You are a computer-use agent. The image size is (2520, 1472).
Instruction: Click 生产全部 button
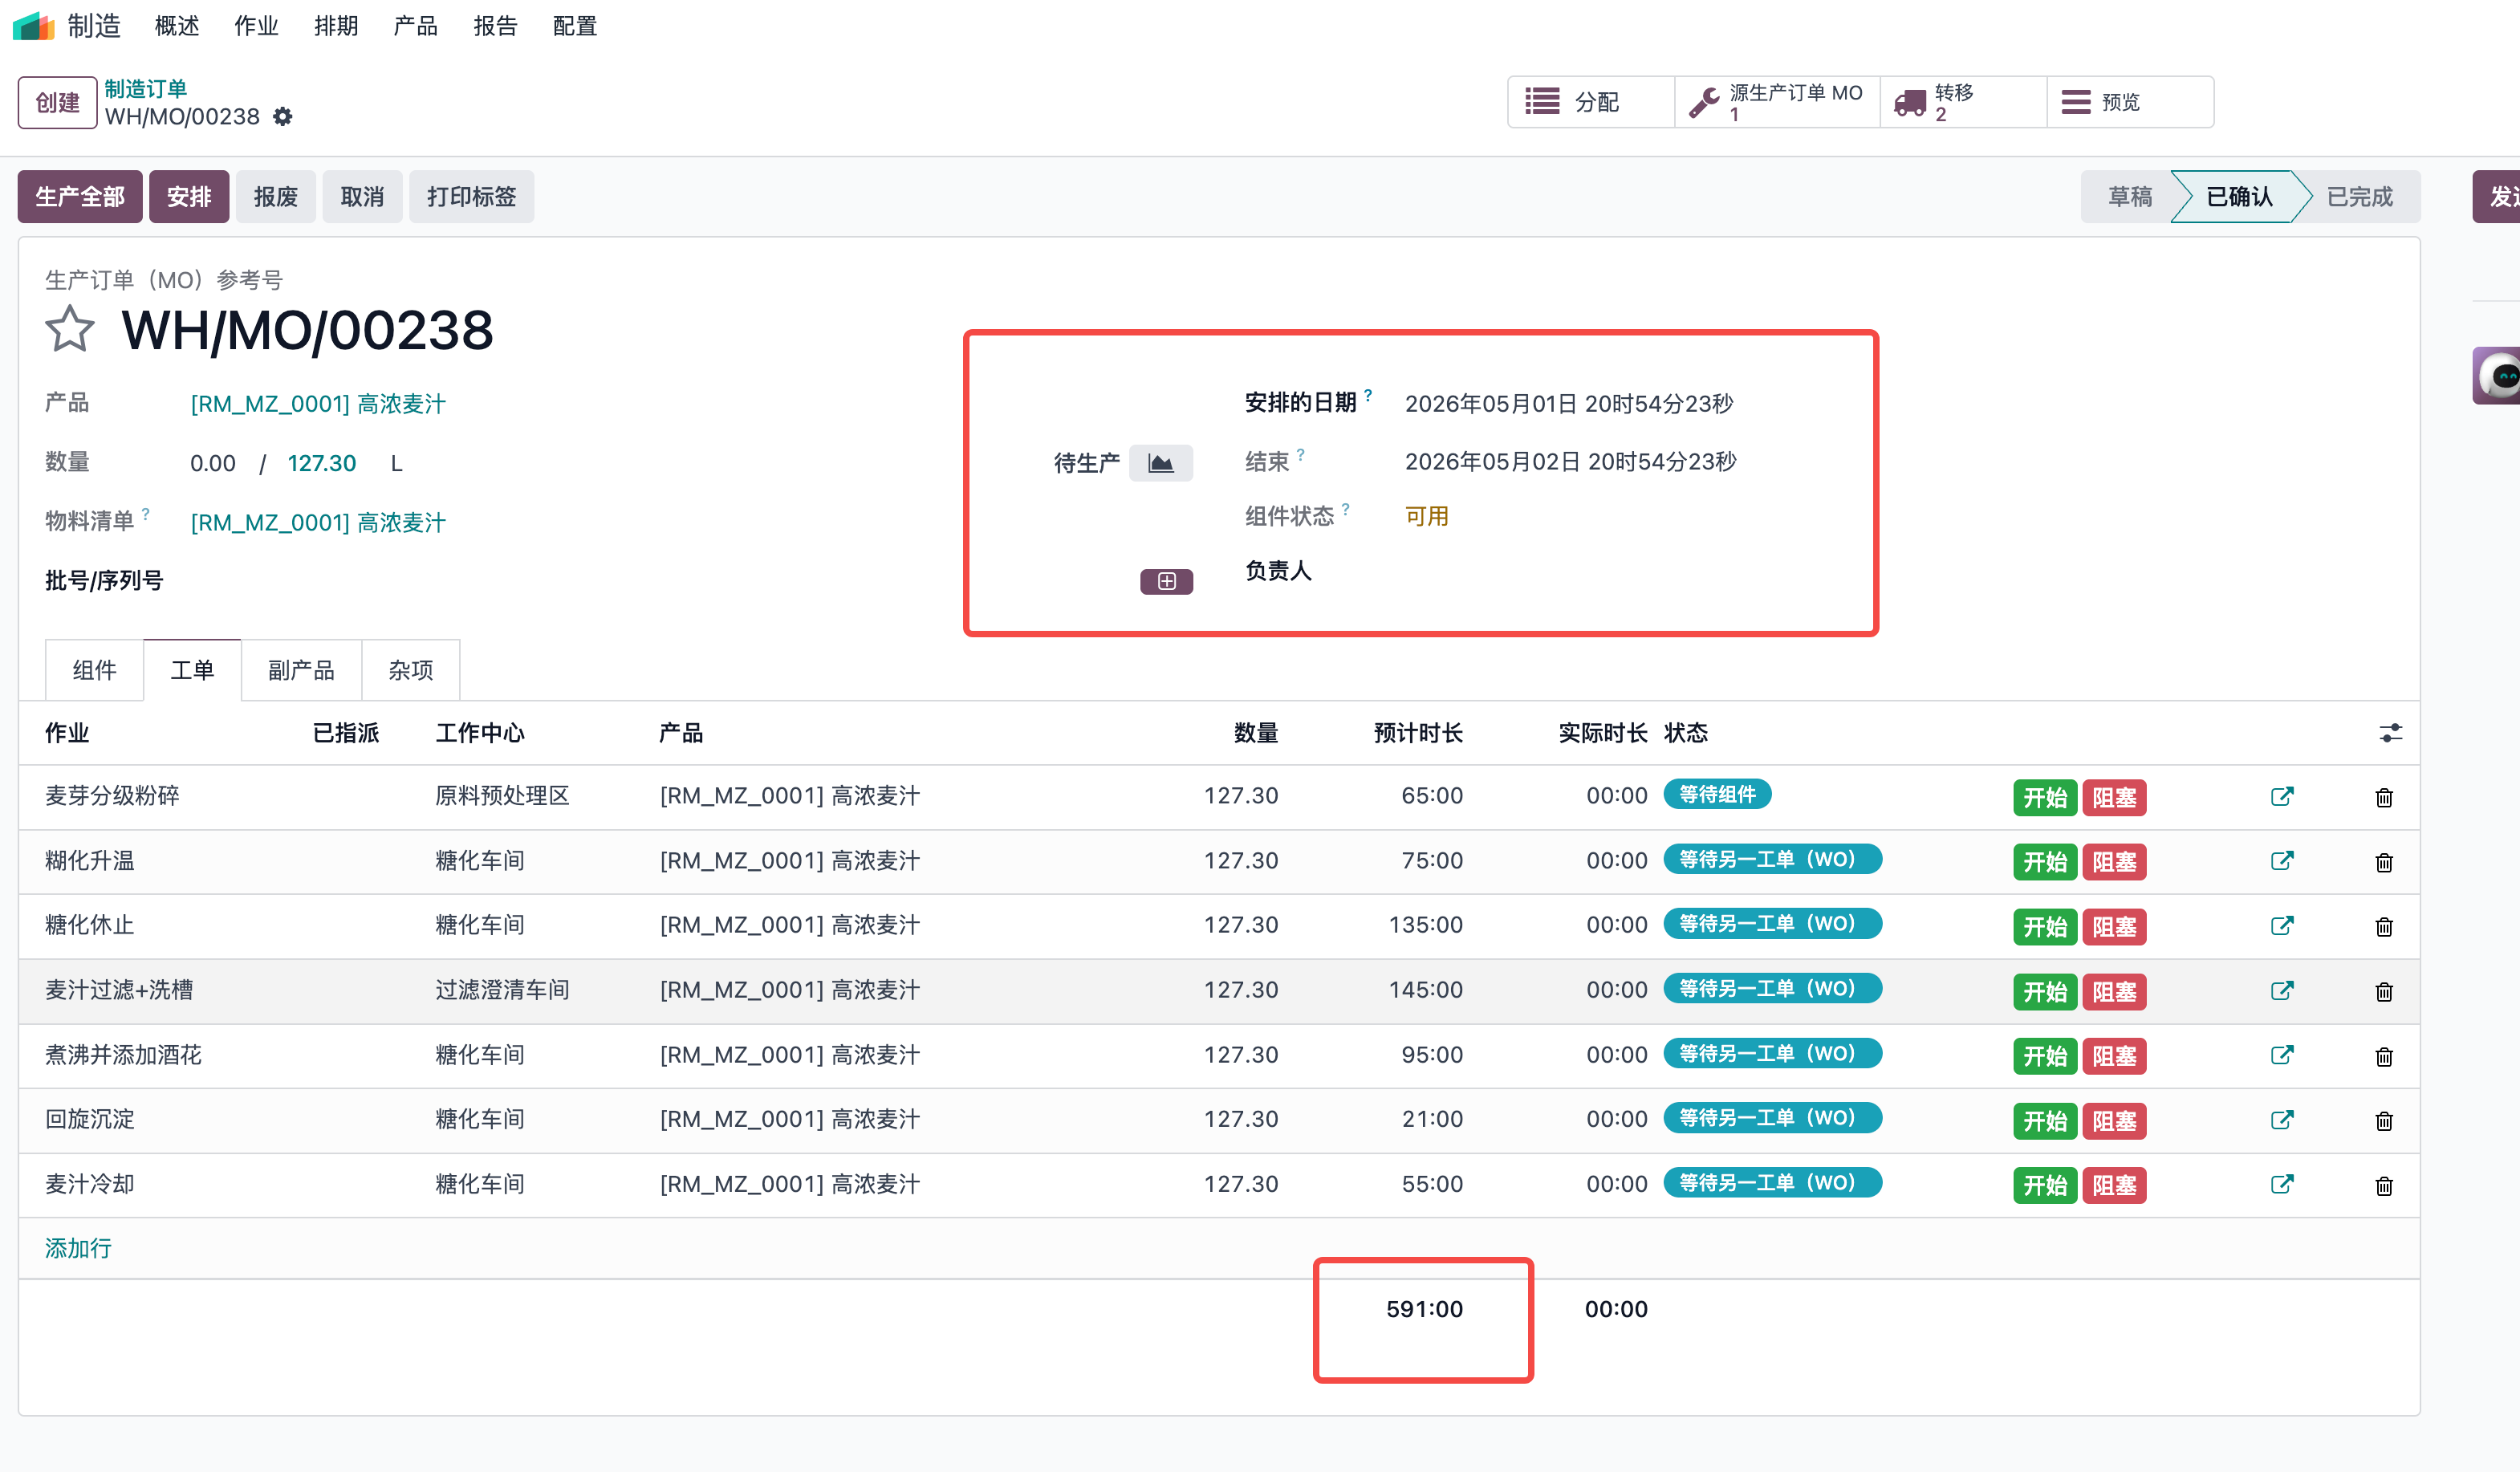[80, 197]
